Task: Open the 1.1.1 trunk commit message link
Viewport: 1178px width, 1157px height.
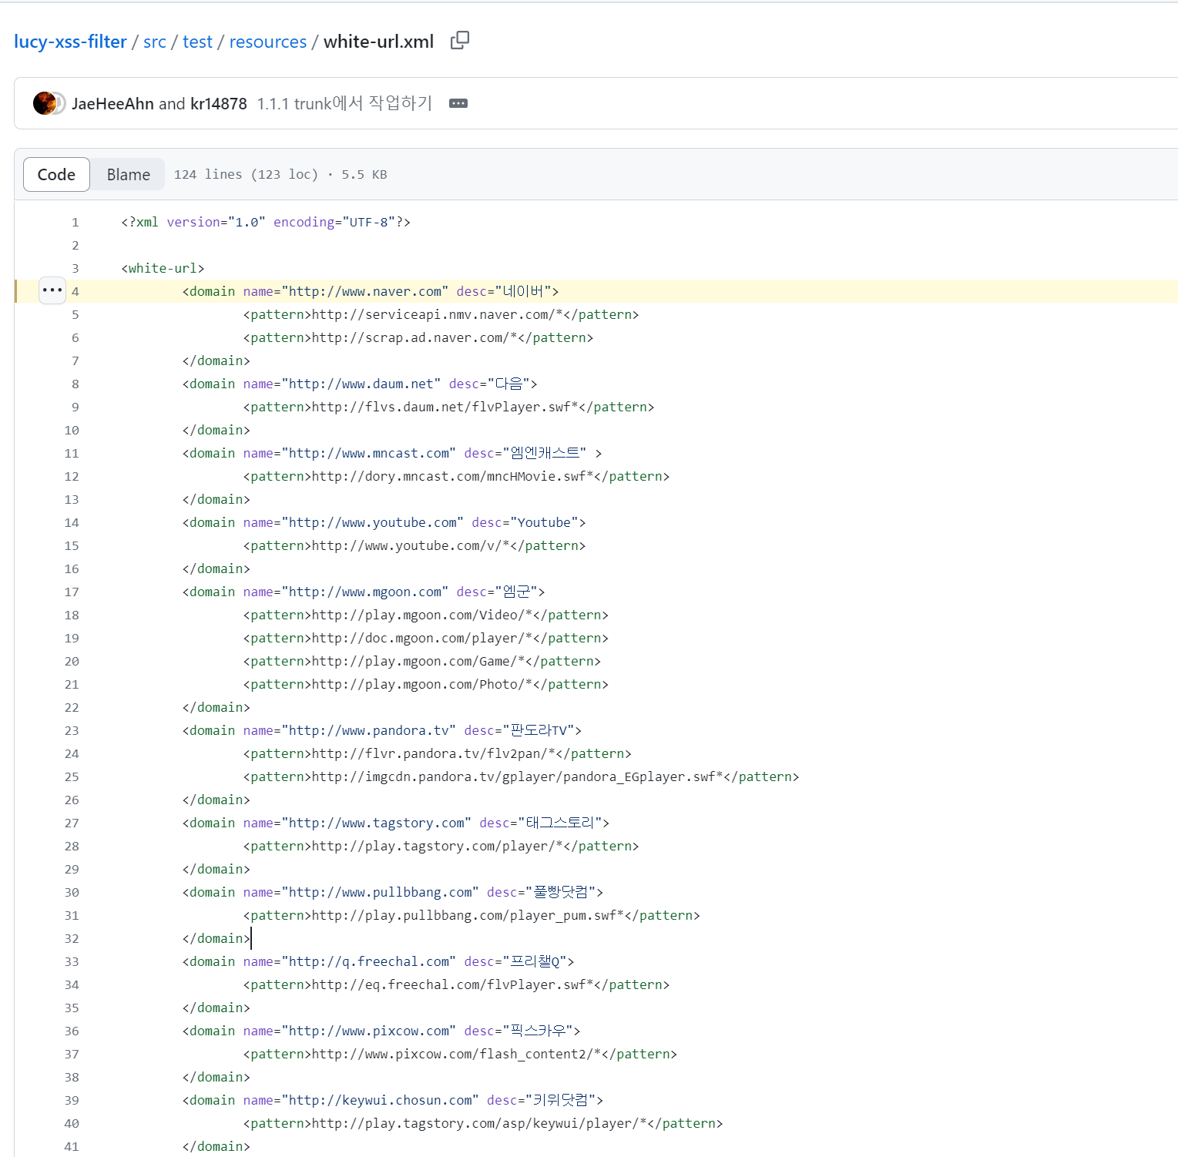Action: coord(344,103)
